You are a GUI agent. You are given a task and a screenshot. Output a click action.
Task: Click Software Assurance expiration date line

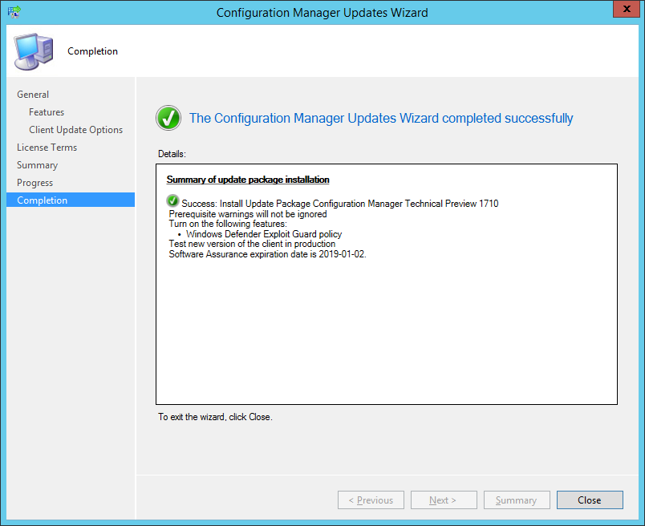[267, 254]
